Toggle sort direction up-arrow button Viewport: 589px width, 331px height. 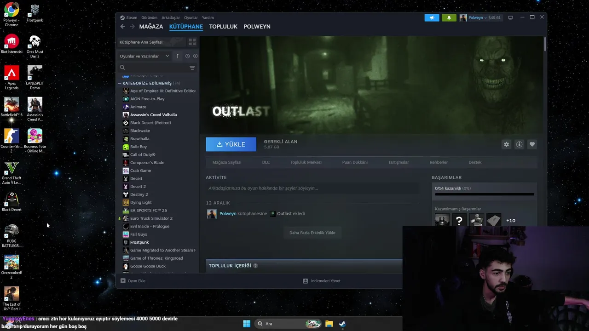tap(178, 56)
